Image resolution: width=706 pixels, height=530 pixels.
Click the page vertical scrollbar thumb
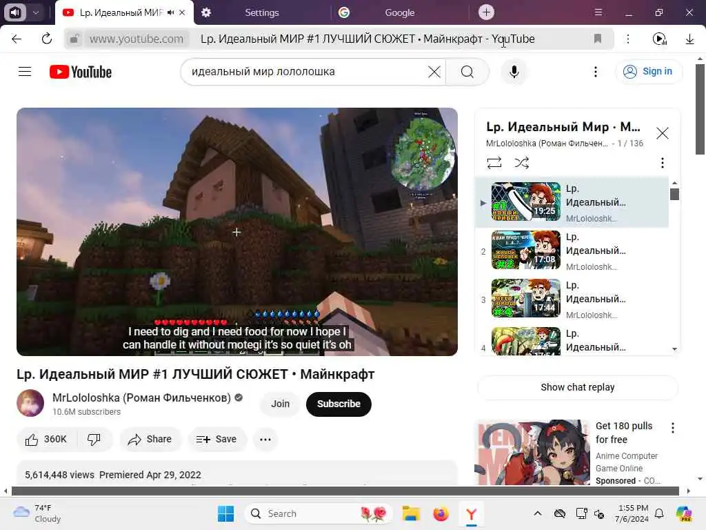(x=700, y=110)
